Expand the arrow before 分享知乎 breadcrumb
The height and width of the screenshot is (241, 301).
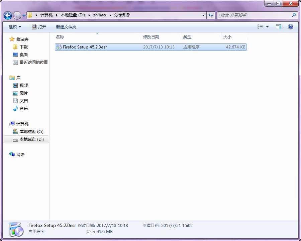(110, 15)
